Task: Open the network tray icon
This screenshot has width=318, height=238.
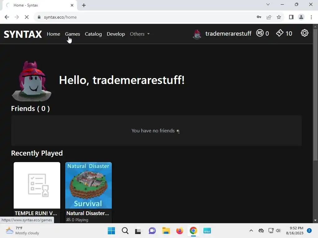Action: (271, 231)
